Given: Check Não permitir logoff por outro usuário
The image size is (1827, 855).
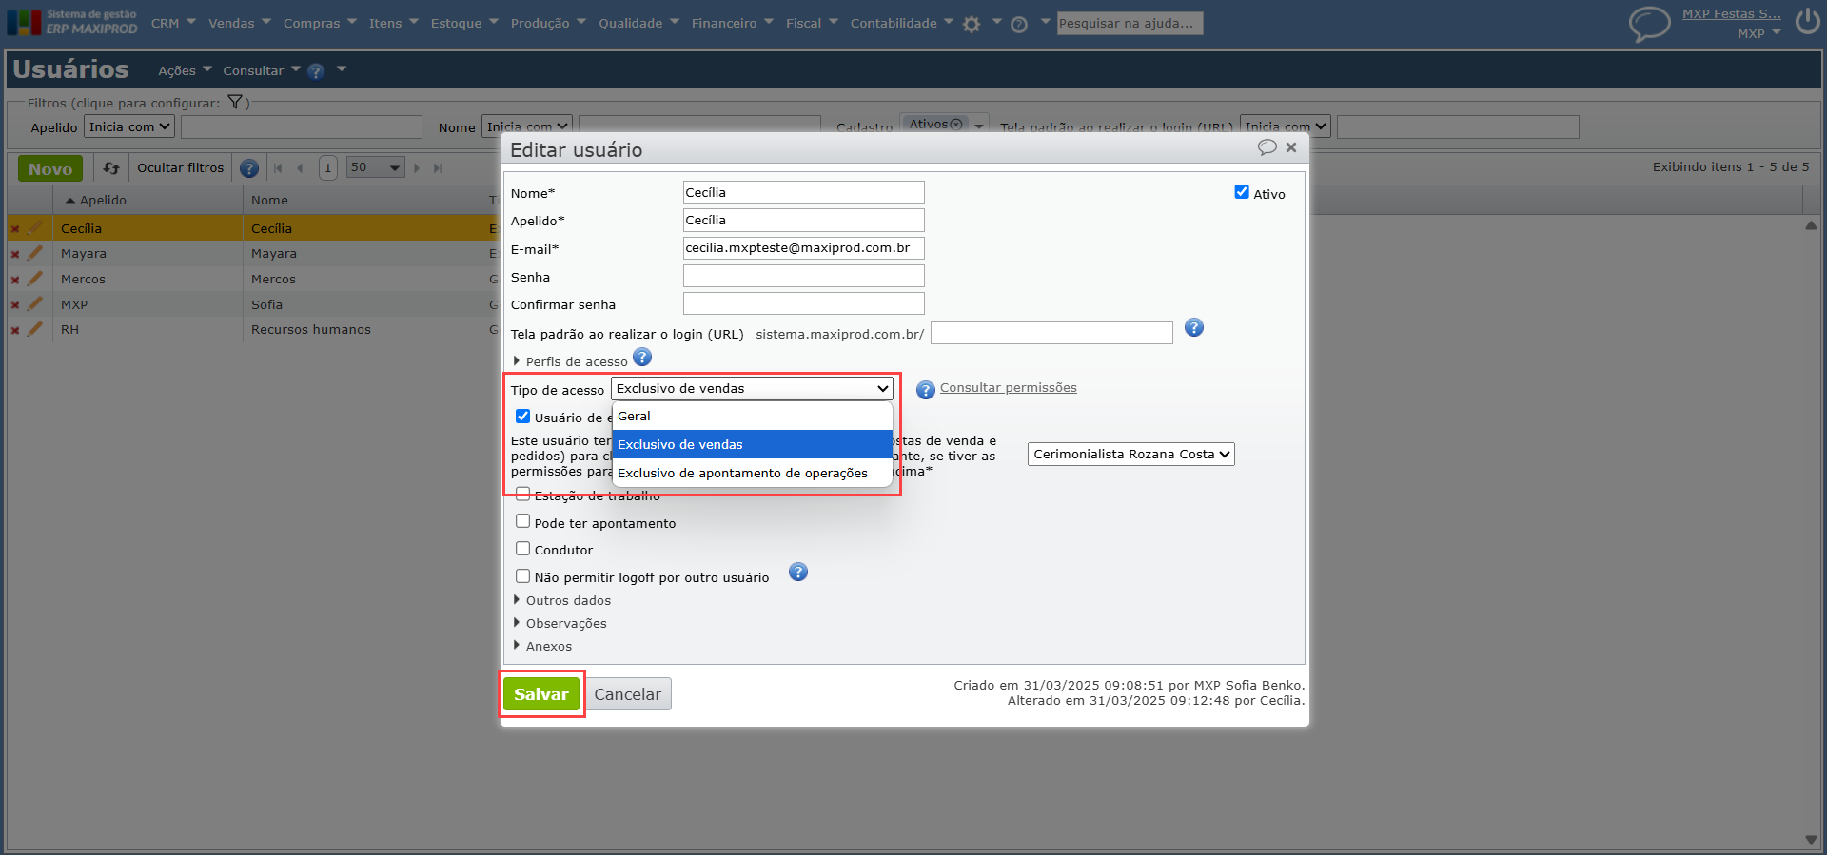Looking at the screenshot, I should click(522, 576).
